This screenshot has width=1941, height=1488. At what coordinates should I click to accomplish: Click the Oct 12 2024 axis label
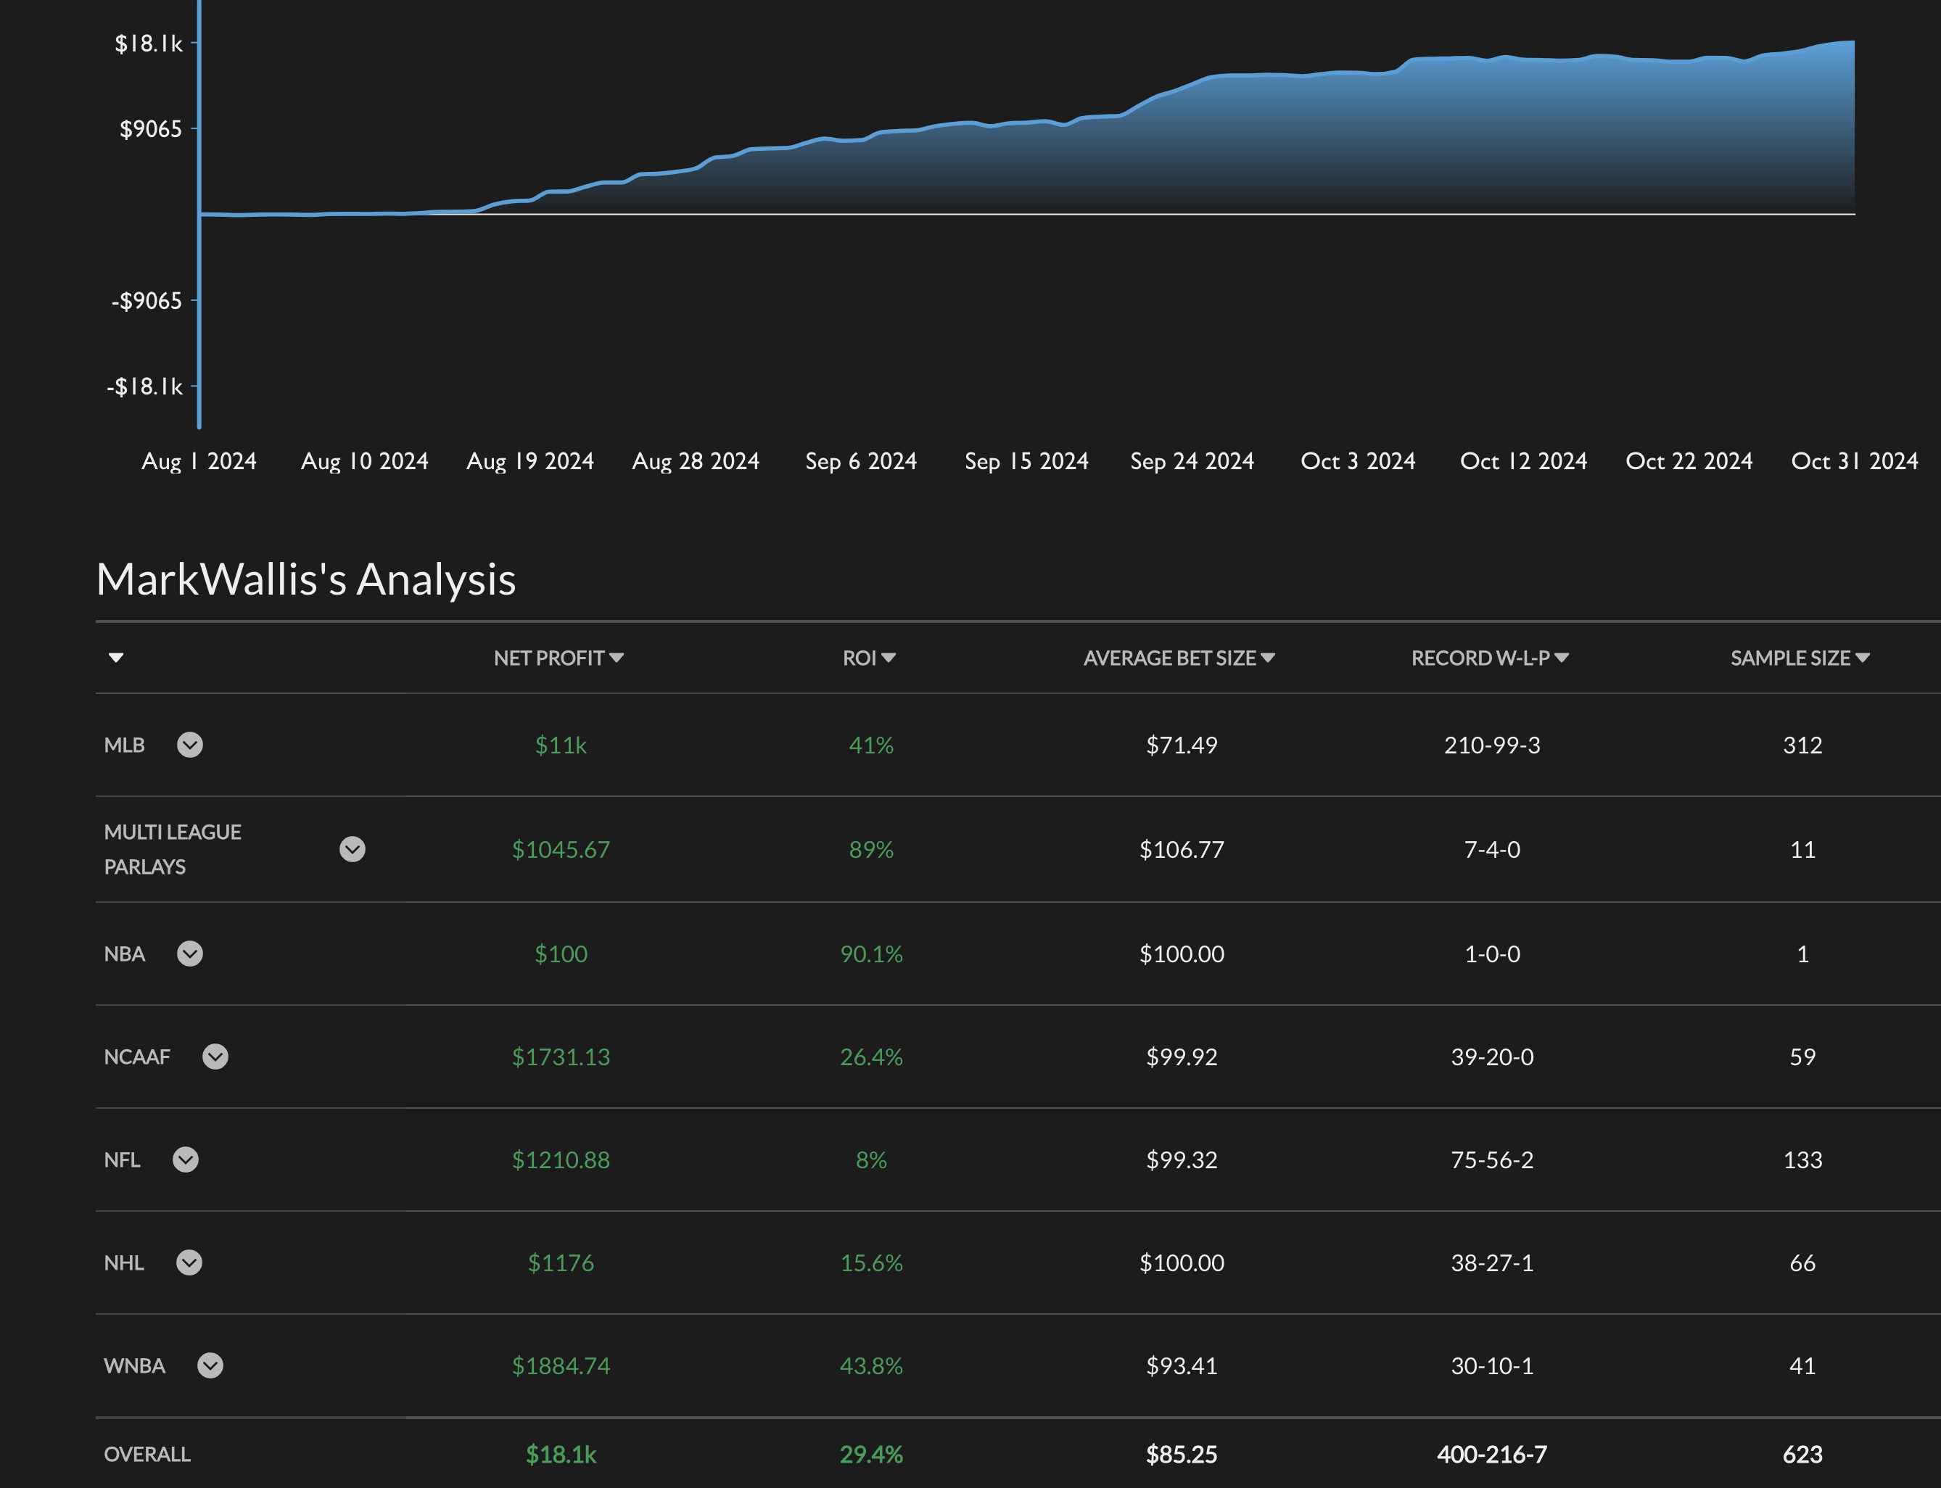[x=1524, y=461]
